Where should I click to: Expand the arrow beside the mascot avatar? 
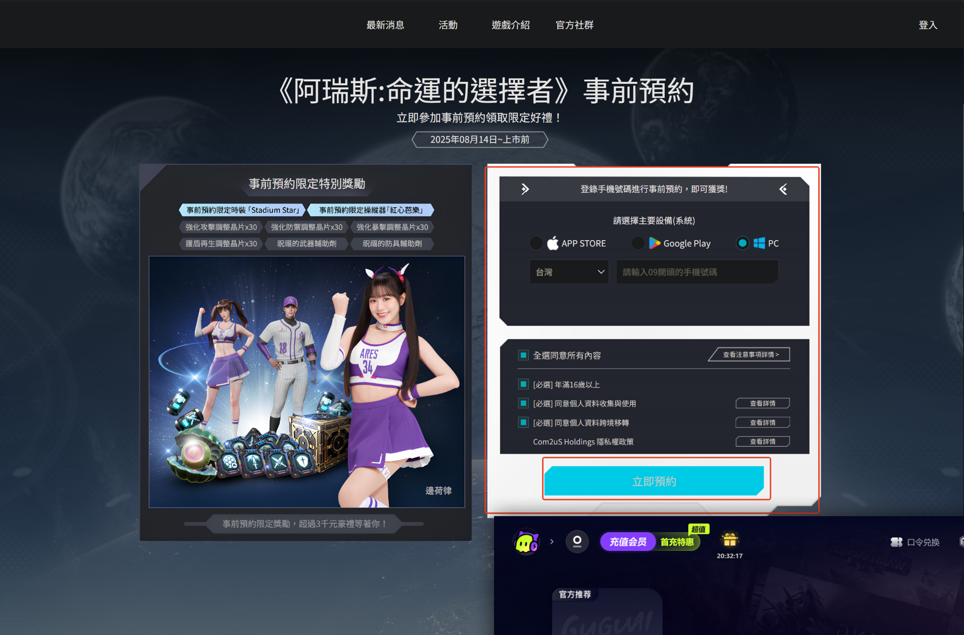pyautogui.click(x=552, y=542)
